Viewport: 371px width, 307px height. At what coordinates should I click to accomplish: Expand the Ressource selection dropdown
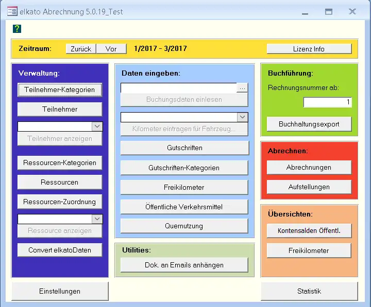coord(97,219)
